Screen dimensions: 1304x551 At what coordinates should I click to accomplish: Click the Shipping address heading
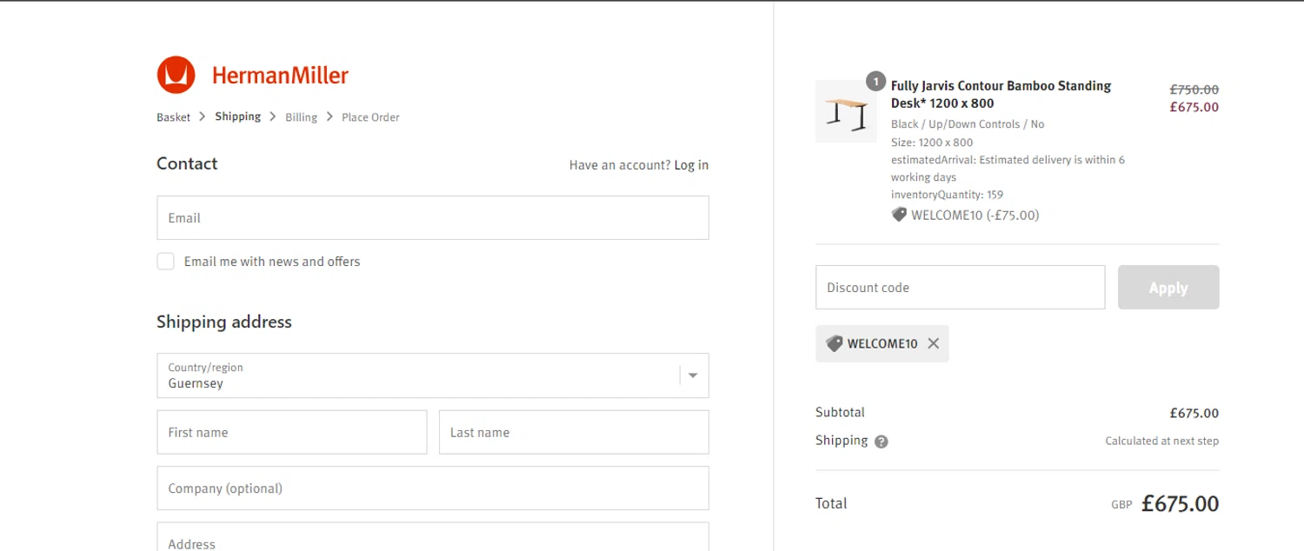coord(224,322)
